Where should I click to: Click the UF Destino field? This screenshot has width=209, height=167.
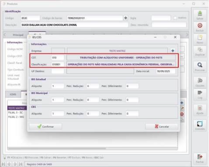[58, 71]
